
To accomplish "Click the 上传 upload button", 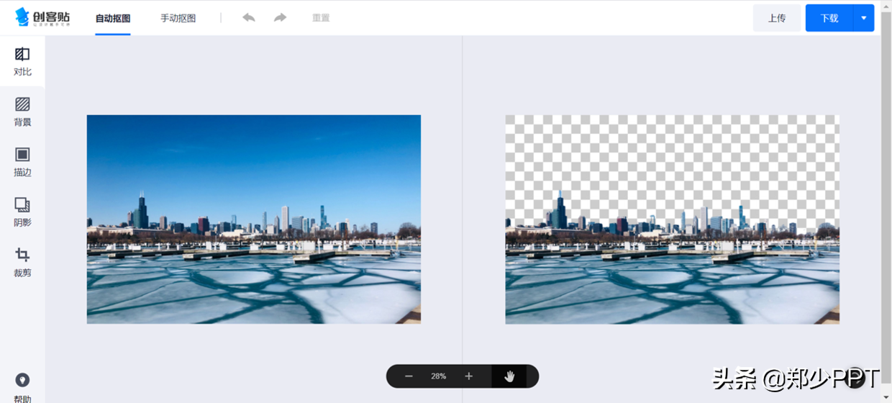I will (x=777, y=18).
